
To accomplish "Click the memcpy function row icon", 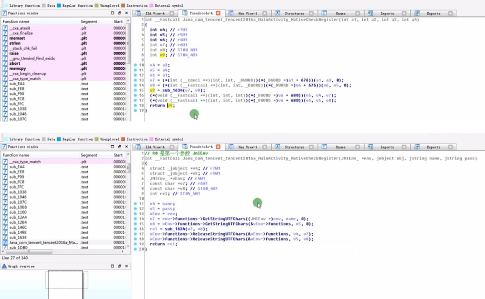I will coord(5,69).
